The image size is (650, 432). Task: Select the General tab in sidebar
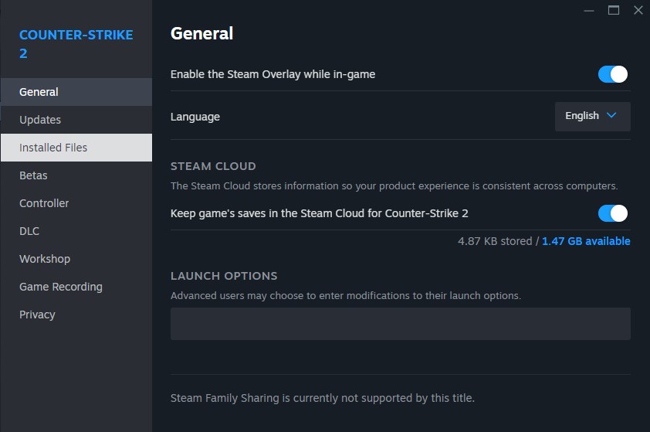(76, 92)
